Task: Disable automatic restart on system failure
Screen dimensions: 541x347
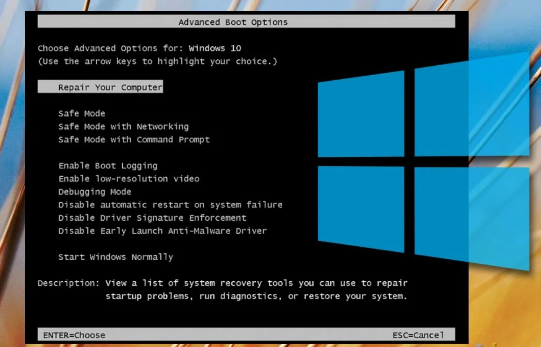Action: [x=171, y=205]
